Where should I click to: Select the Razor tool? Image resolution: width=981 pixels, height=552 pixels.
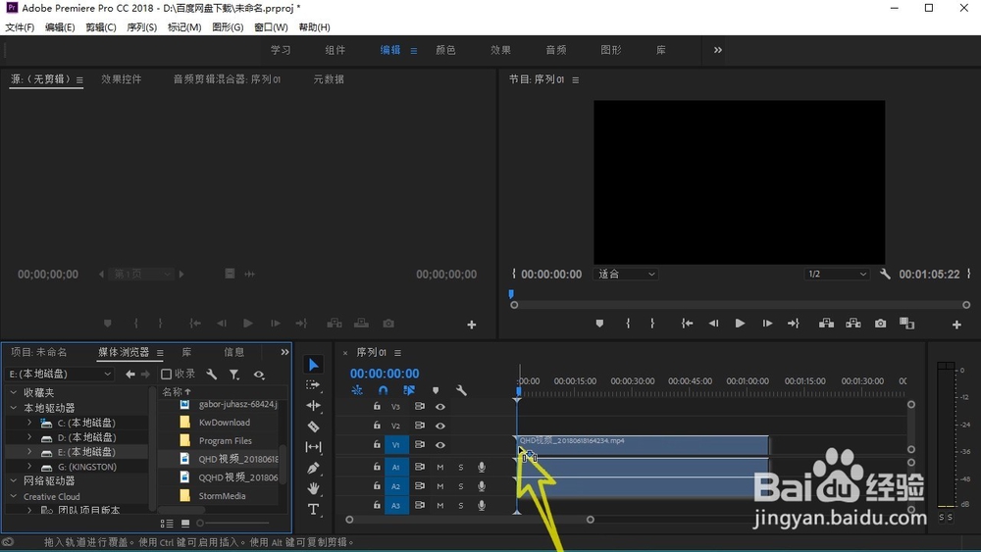tap(314, 427)
